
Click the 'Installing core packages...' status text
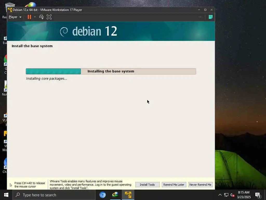(x=47, y=79)
